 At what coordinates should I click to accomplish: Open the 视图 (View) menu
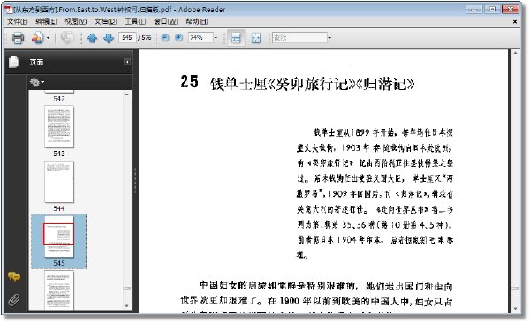click(75, 21)
